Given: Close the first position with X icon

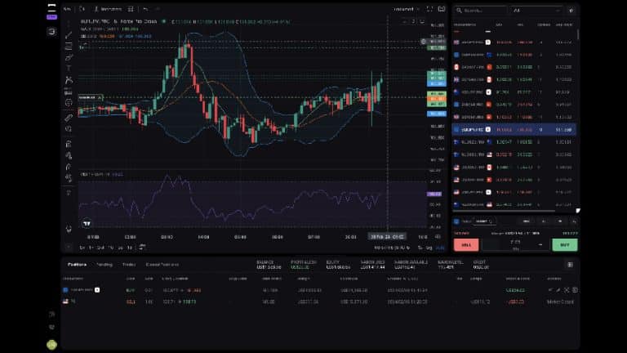Looking at the screenshot, I should click(x=567, y=290).
